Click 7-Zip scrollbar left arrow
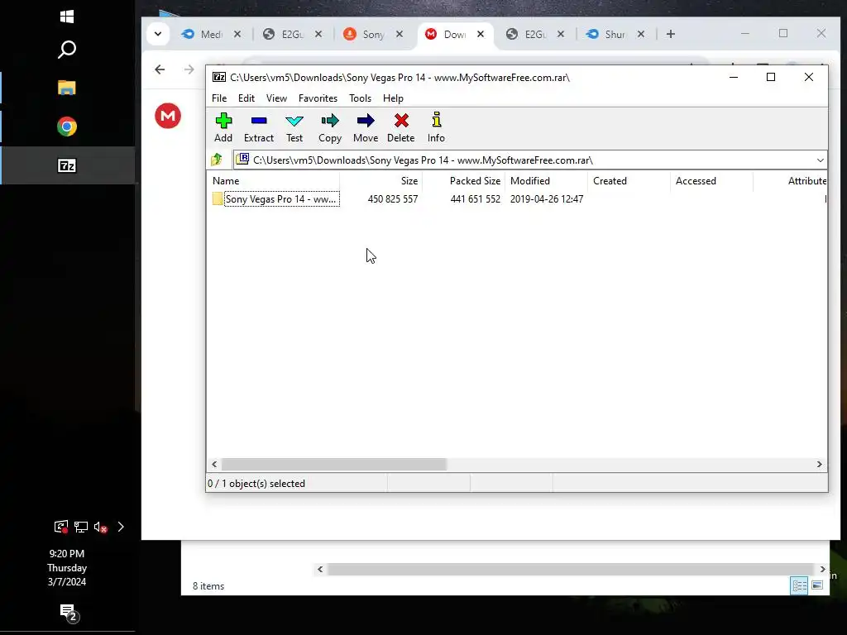Viewport: 847px width, 635px height. (214, 465)
